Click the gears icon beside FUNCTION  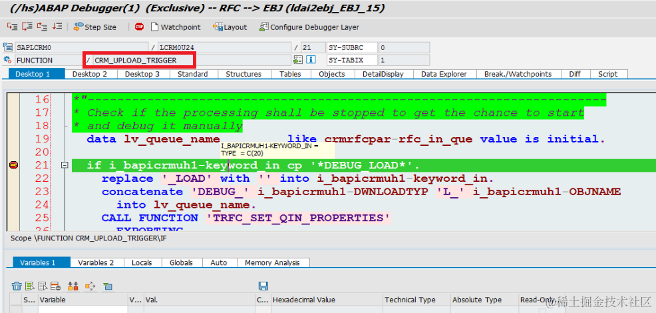tap(8, 60)
